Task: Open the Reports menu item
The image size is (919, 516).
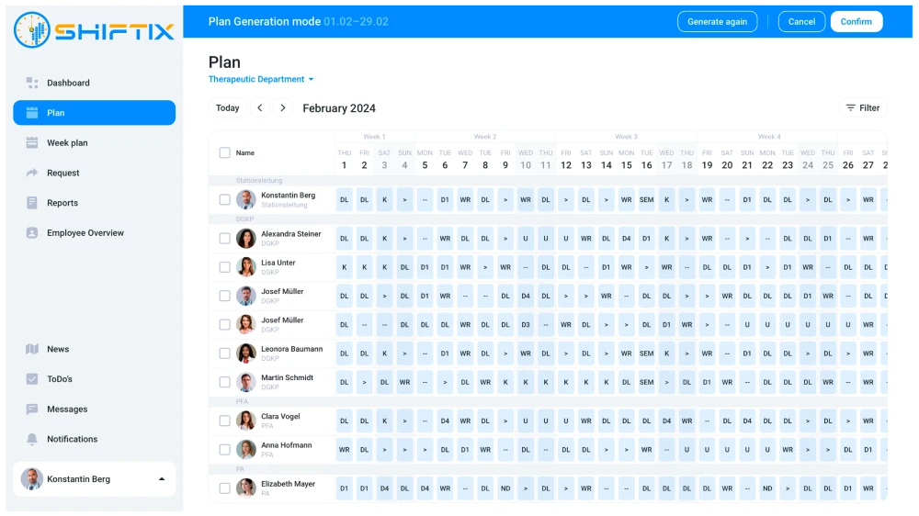Action: point(95,203)
